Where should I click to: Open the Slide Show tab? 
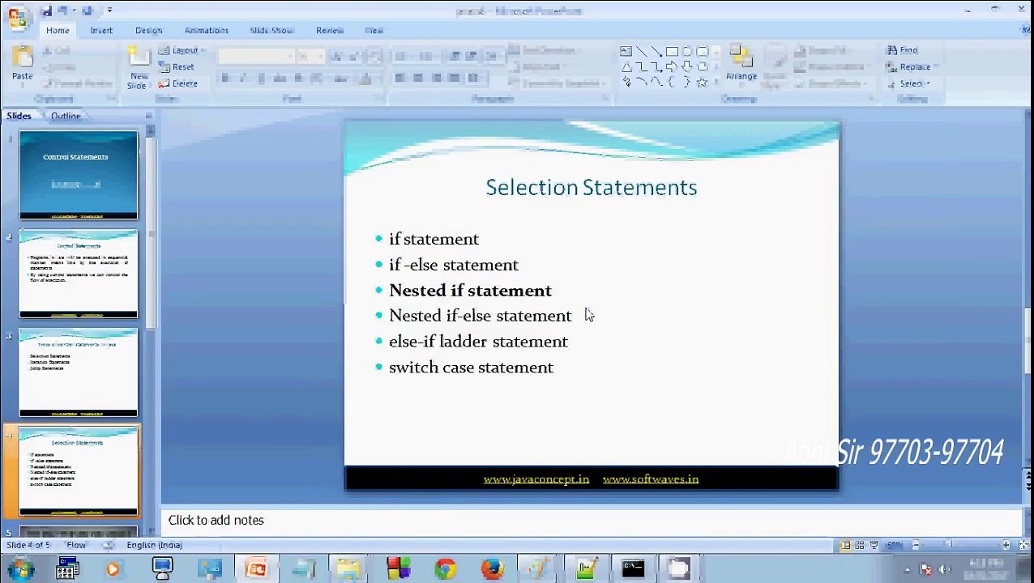[271, 31]
